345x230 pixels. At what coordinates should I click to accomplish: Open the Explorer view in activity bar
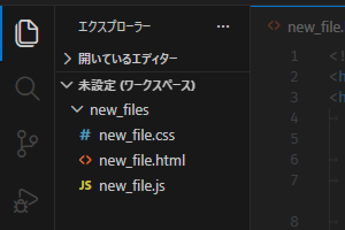(28, 33)
